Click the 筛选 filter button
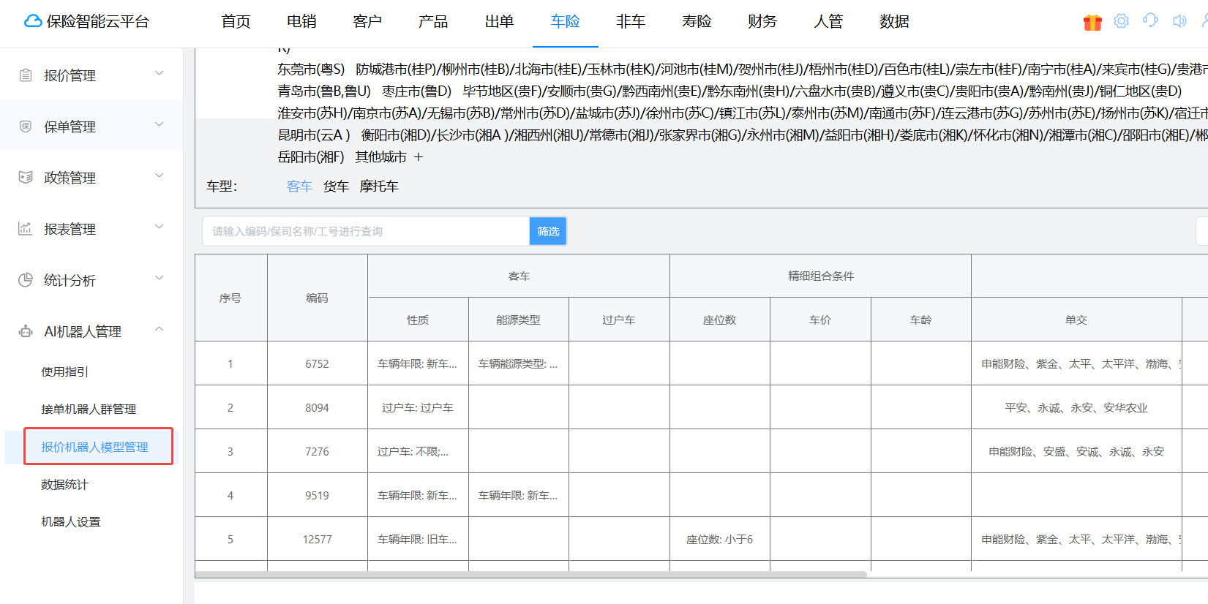The width and height of the screenshot is (1208, 604). point(548,231)
